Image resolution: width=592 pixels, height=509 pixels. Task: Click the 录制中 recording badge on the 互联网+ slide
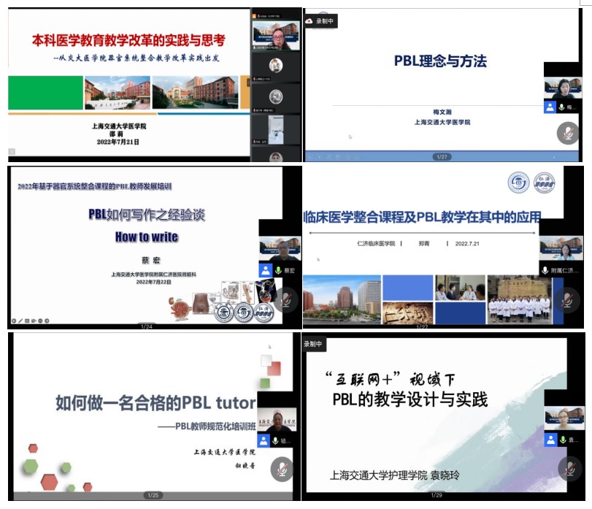(314, 343)
